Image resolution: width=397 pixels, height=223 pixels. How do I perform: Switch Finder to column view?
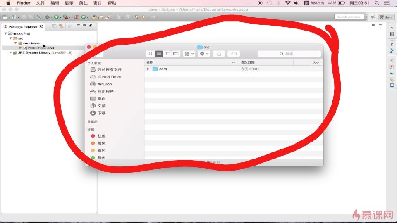point(167,54)
